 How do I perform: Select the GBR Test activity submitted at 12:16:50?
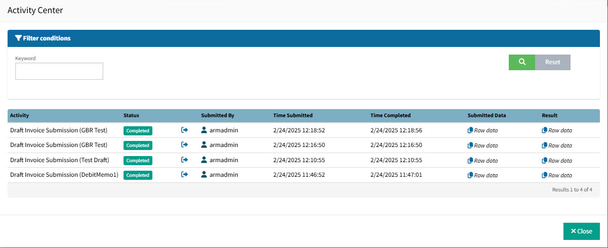click(x=59, y=145)
